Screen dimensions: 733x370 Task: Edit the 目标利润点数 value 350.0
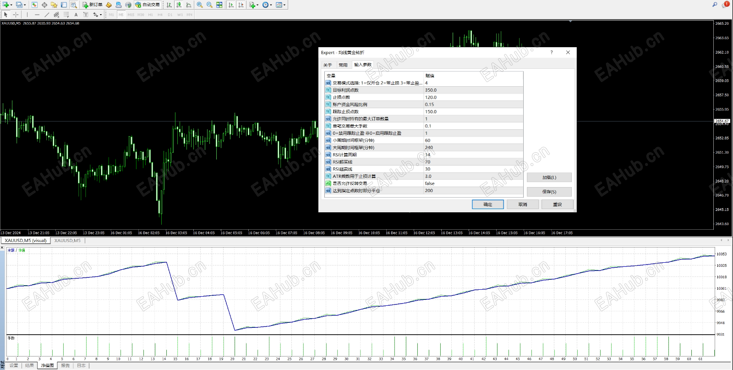click(473, 90)
